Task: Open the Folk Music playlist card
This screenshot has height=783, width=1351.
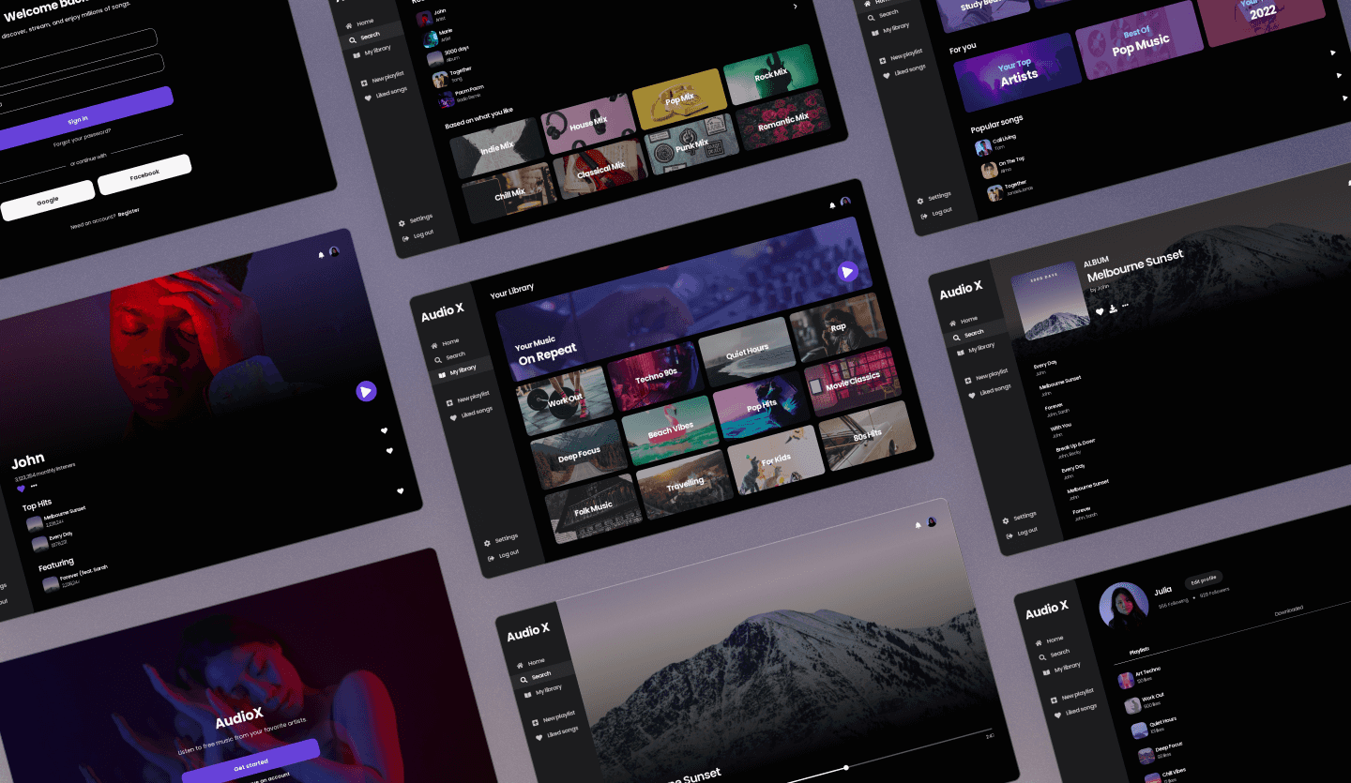Action: click(x=594, y=507)
